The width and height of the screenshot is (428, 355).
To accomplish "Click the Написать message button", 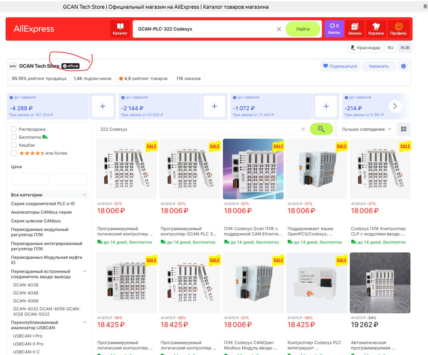I will (379, 66).
